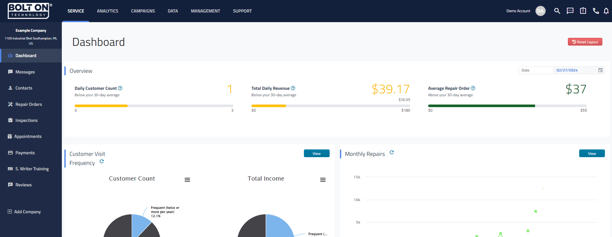Click the Inspections clipboard icon

pos(10,120)
